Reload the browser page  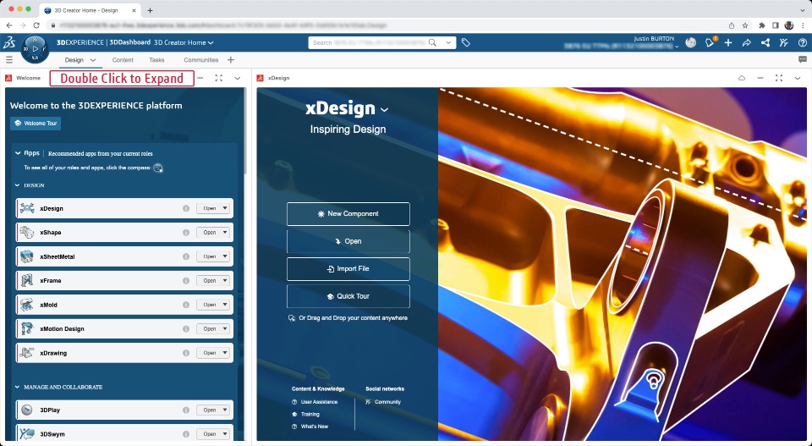pyautogui.click(x=36, y=25)
